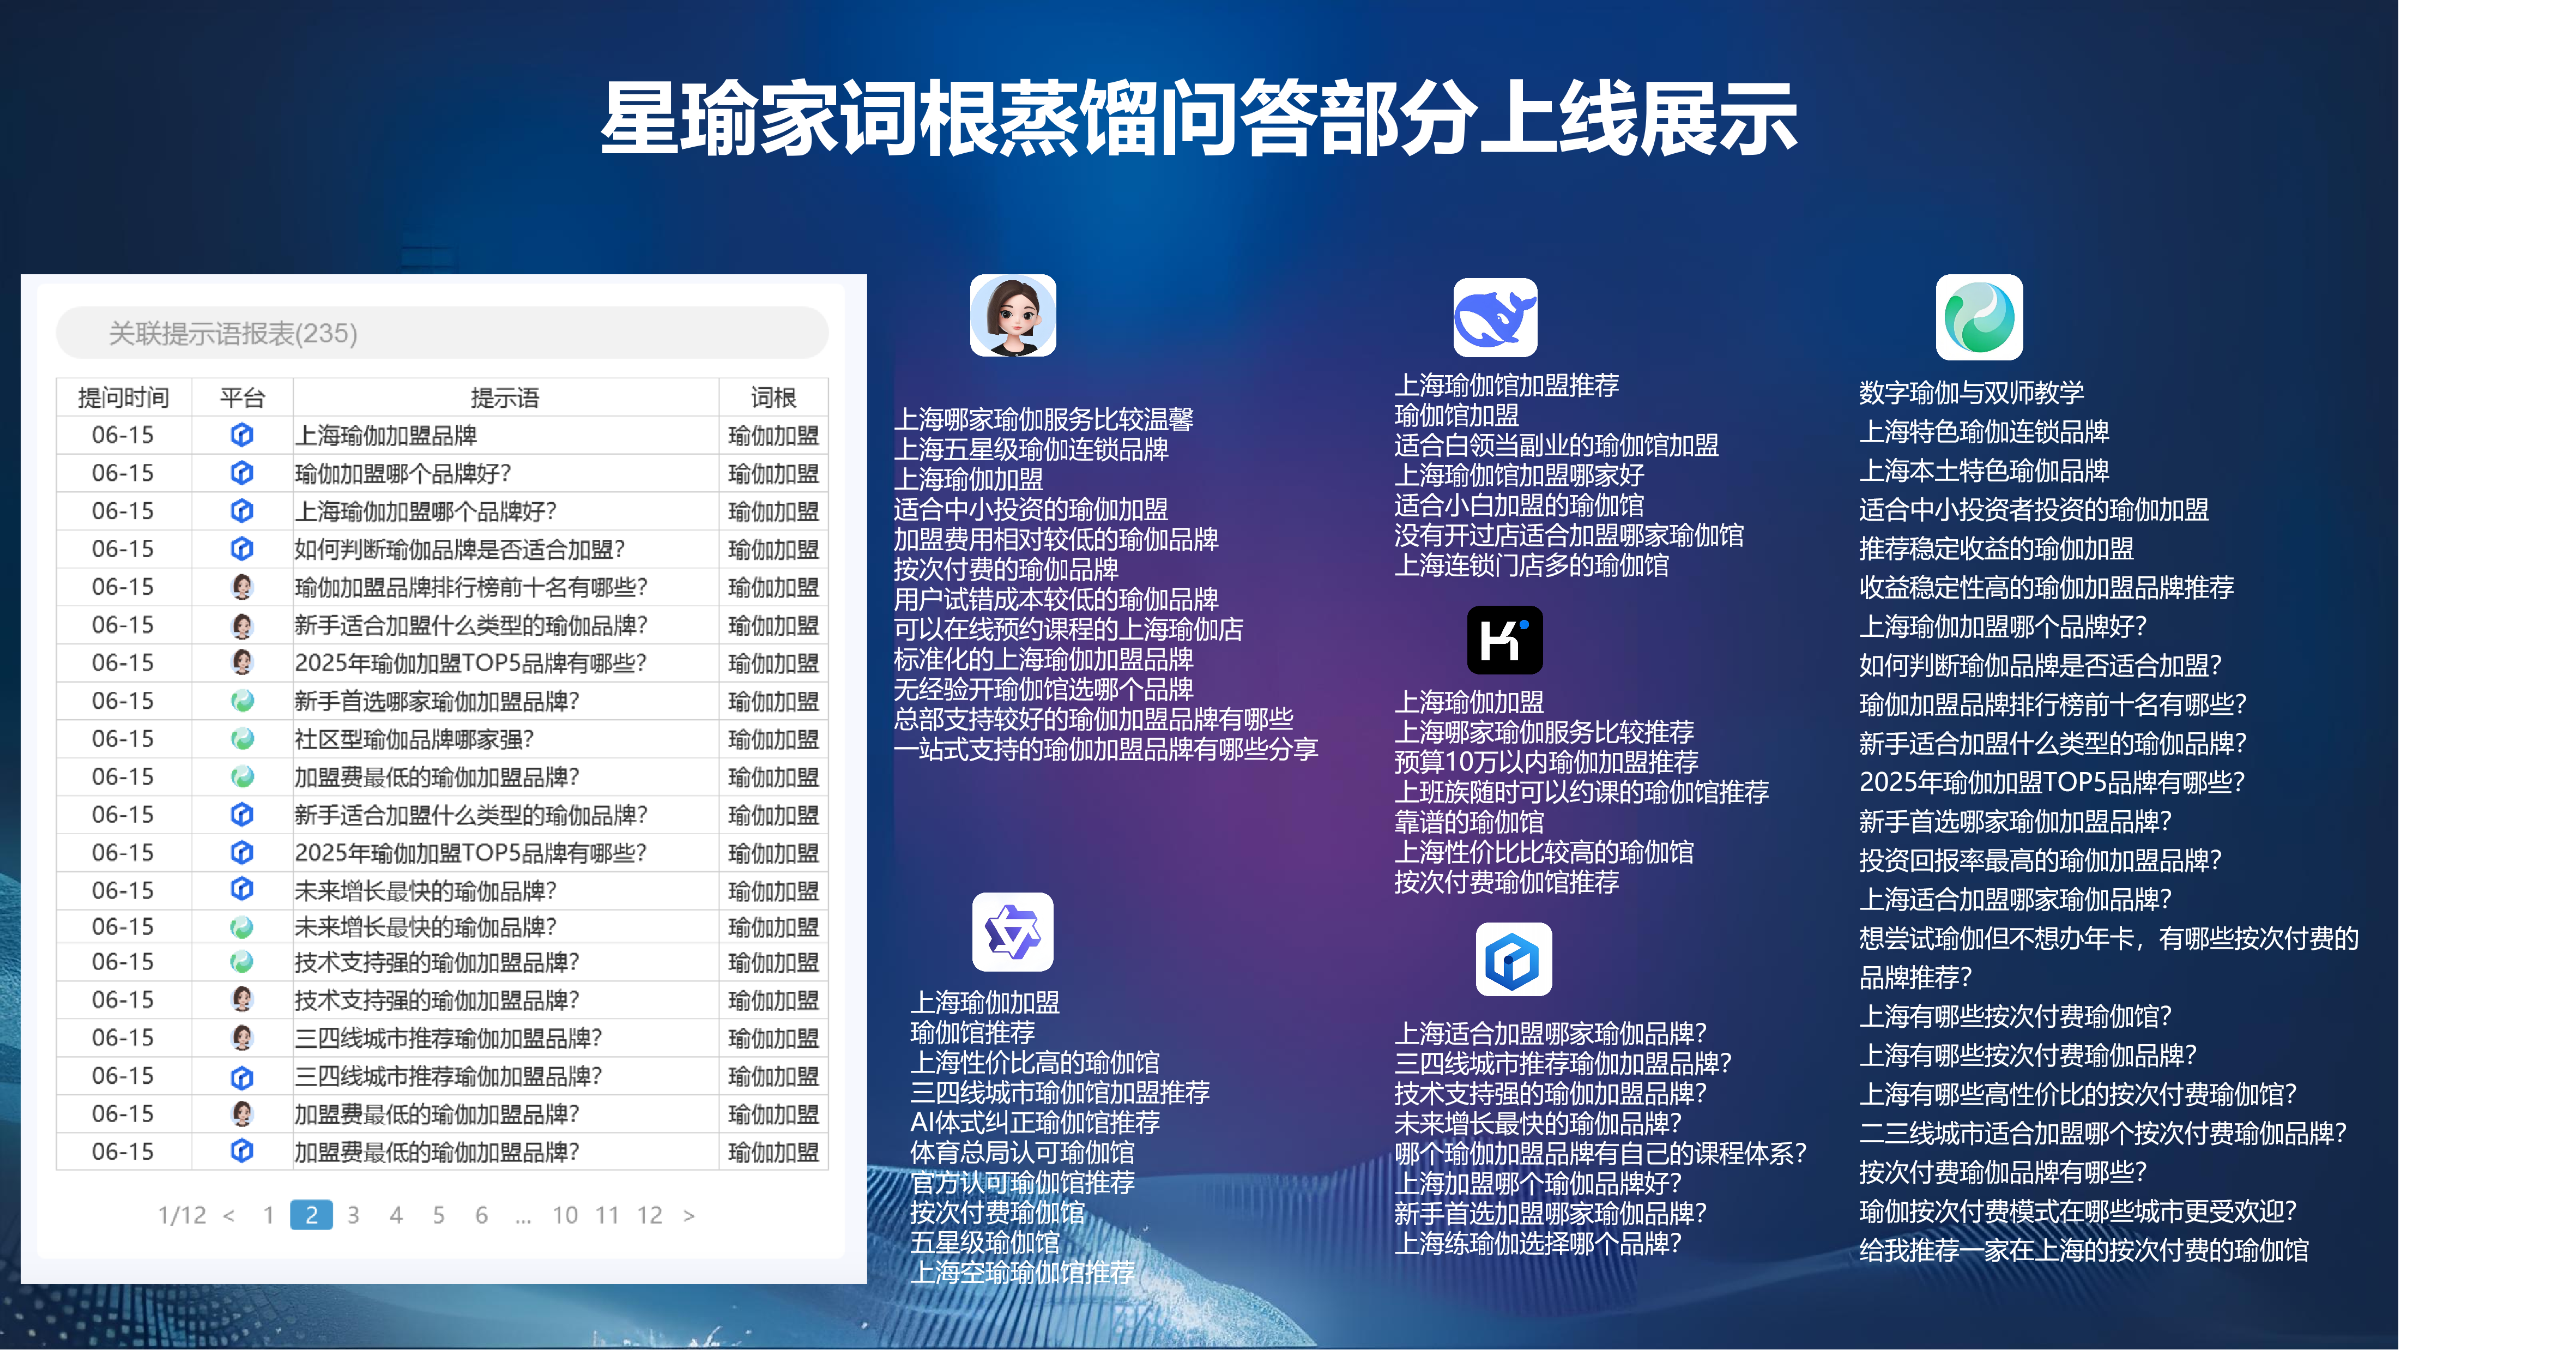Click green icon beside 社区型瑜伽品牌哪家强
Viewport: 2576px width, 1350px height.
pos(242,739)
